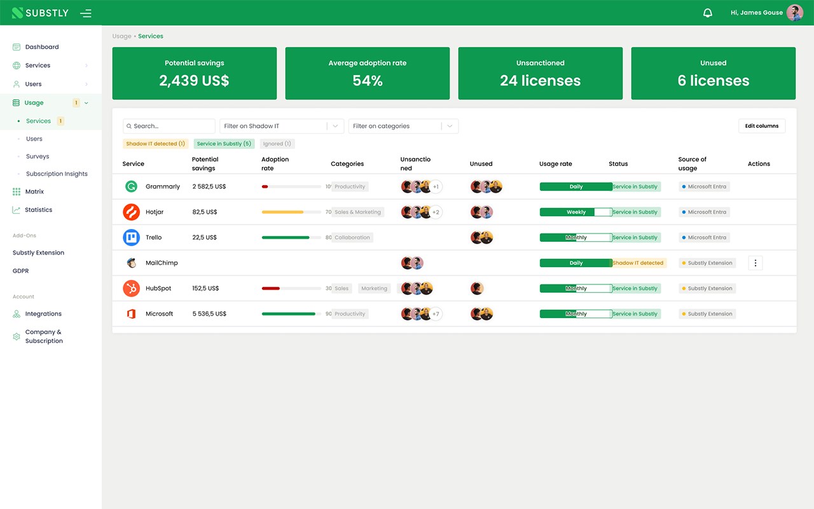
Task: Click the Hotjar logo icon
Action: click(131, 212)
